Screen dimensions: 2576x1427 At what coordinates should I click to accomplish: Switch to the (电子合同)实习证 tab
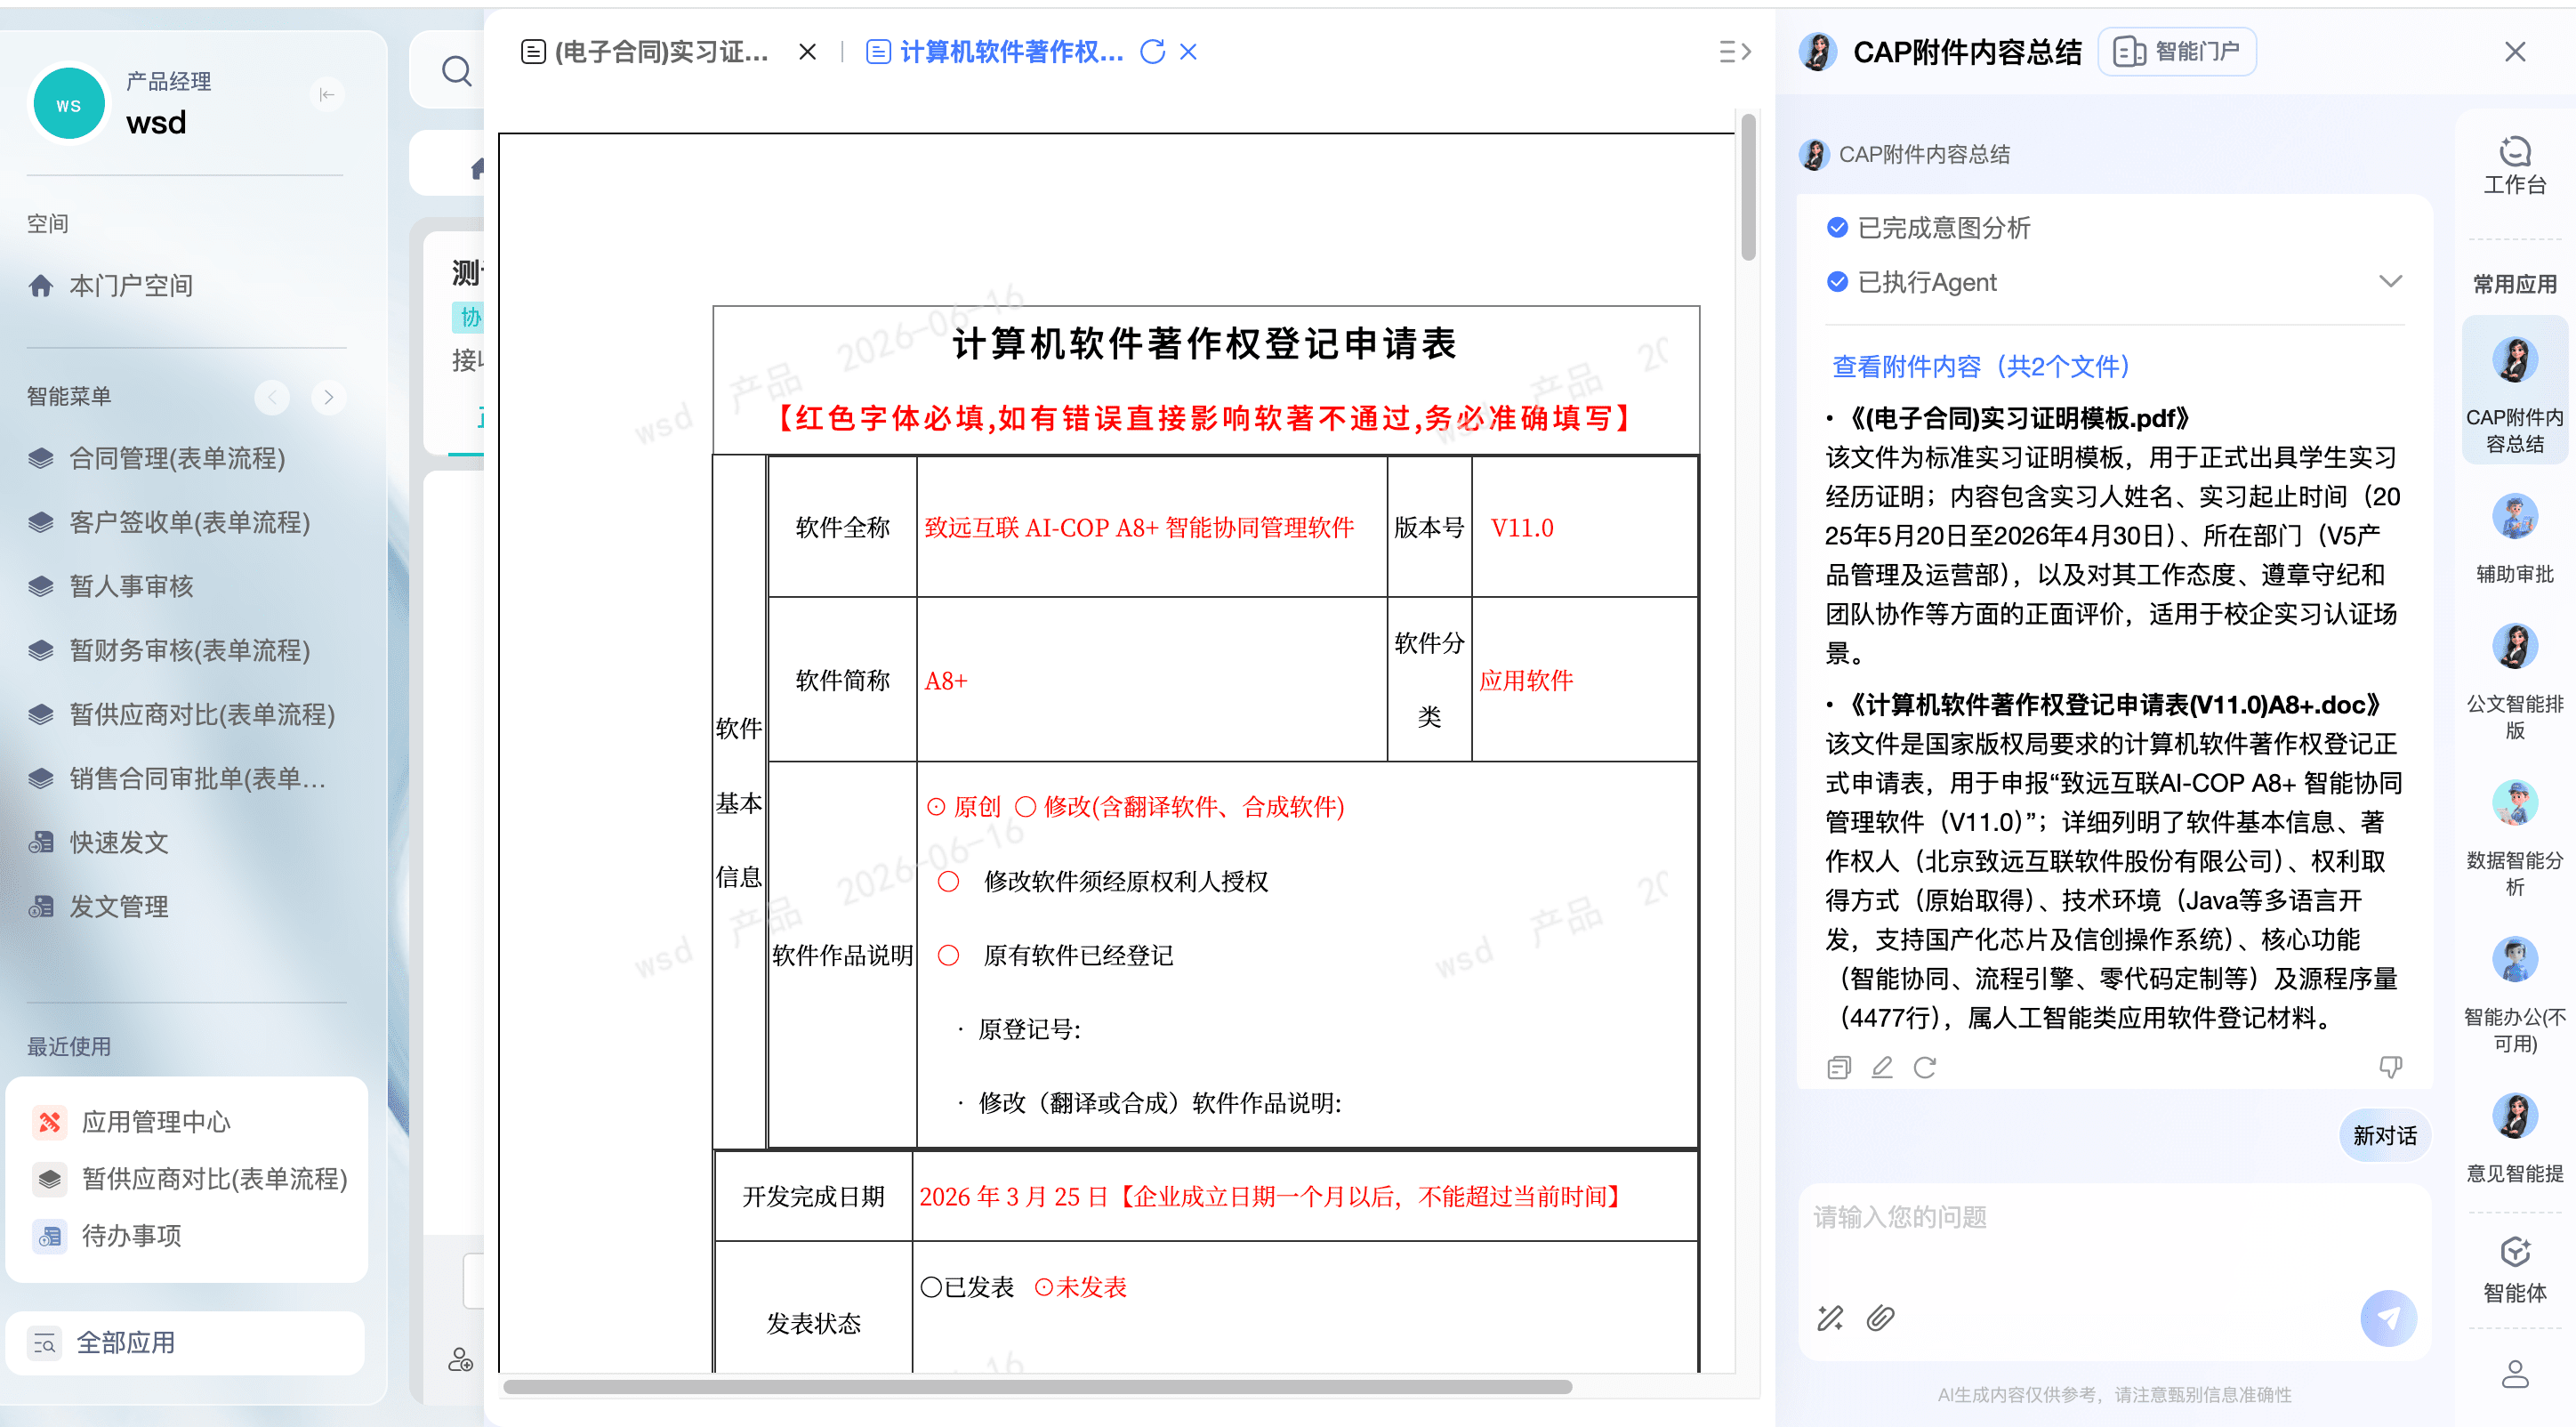point(646,51)
